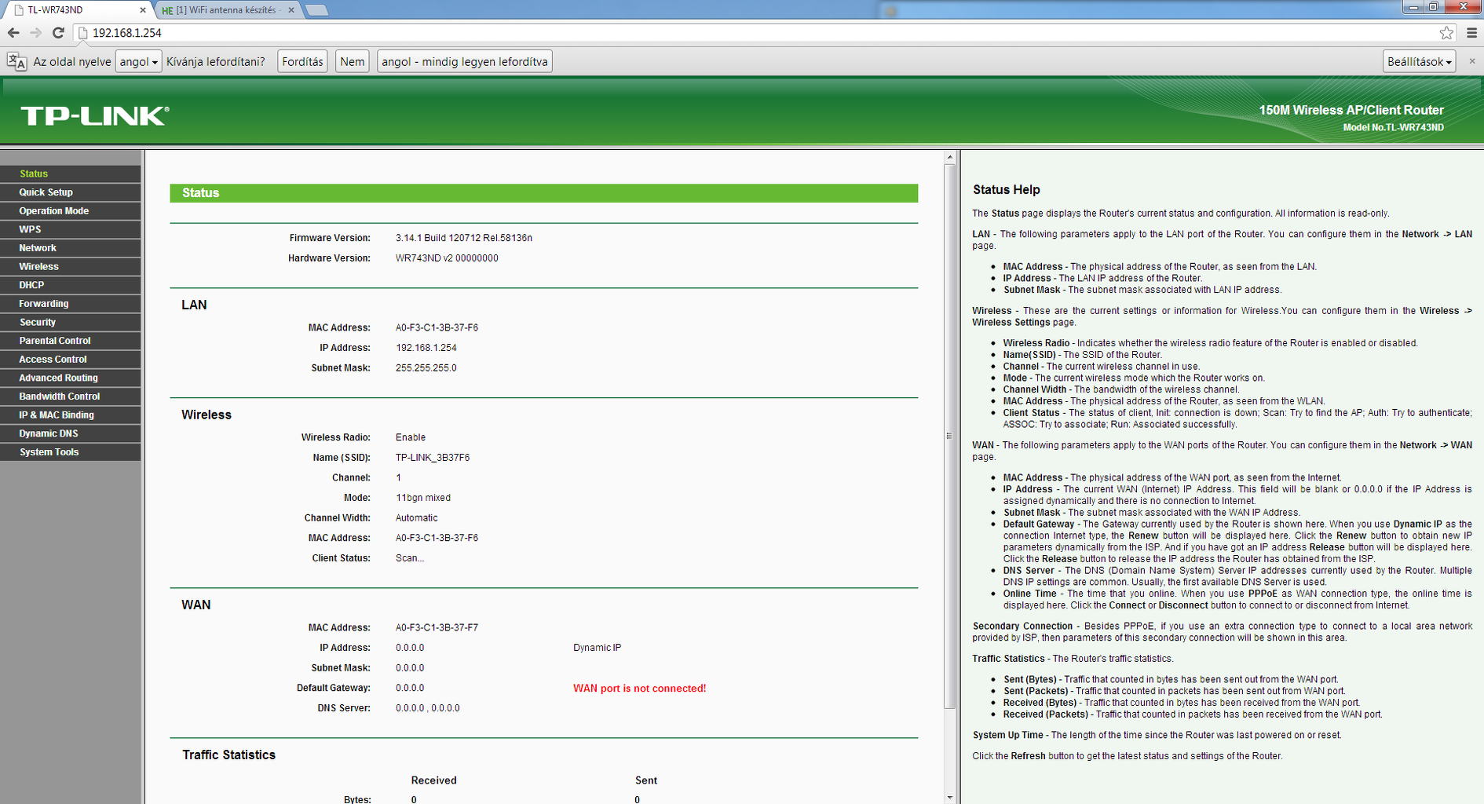Open the angol language dropdown
Screen dimensions: 1484x804
coord(138,61)
